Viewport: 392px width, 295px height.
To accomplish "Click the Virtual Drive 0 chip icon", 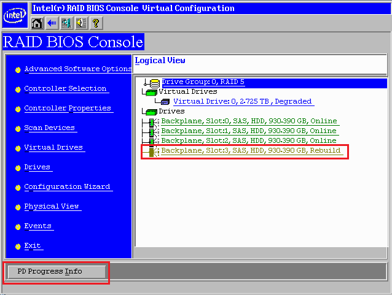I will coord(165,102).
